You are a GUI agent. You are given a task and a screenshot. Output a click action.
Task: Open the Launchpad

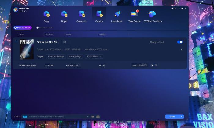click(x=117, y=16)
